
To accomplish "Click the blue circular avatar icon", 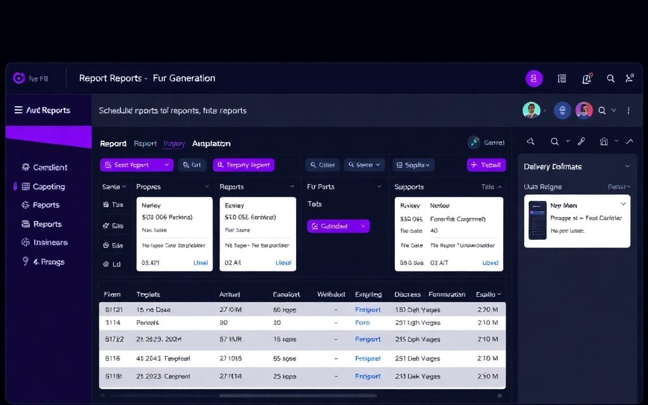I will 563,110.
